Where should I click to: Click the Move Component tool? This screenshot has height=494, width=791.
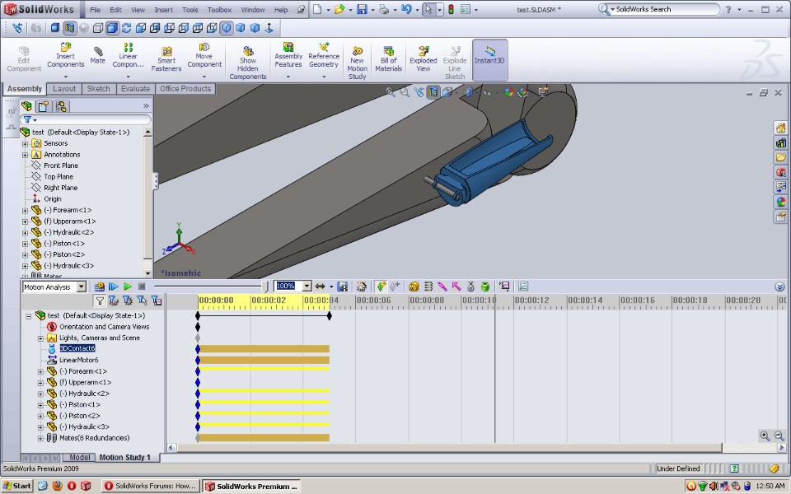[x=204, y=55]
